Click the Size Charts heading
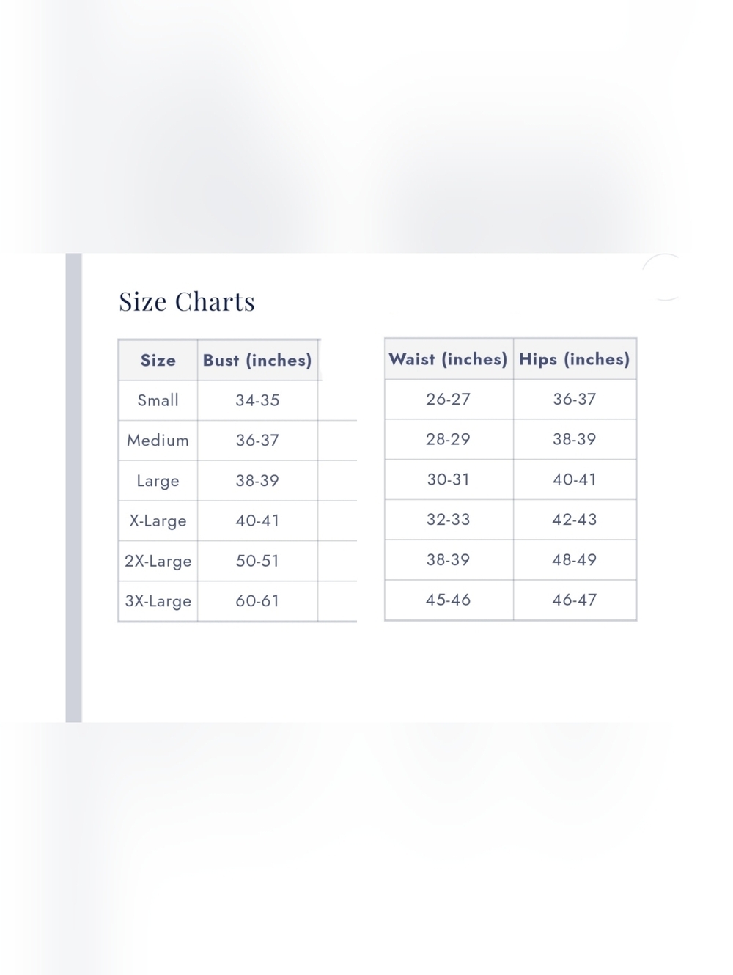 click(x=187, y=301)
